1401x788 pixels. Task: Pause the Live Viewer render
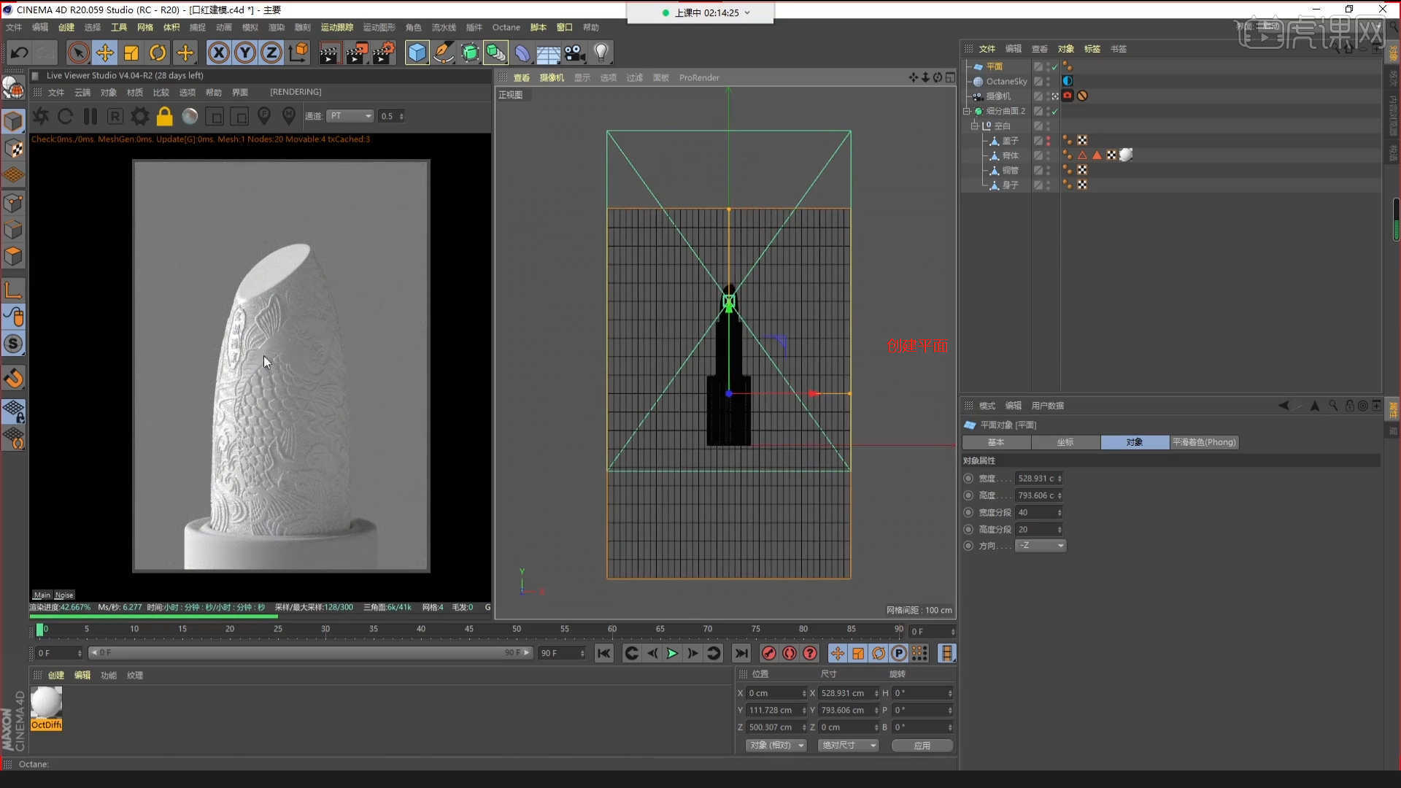tap(90, 116)
